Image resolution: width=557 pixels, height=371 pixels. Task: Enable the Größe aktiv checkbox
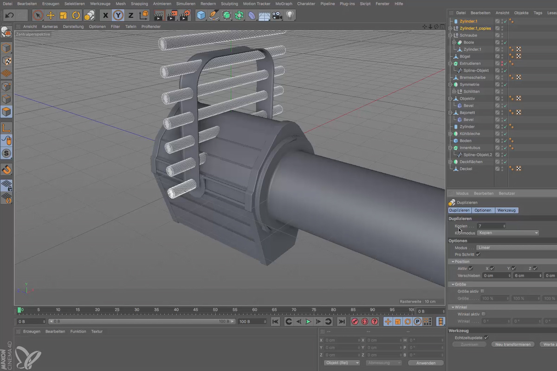pyautogui.click(x=483, y=291)
